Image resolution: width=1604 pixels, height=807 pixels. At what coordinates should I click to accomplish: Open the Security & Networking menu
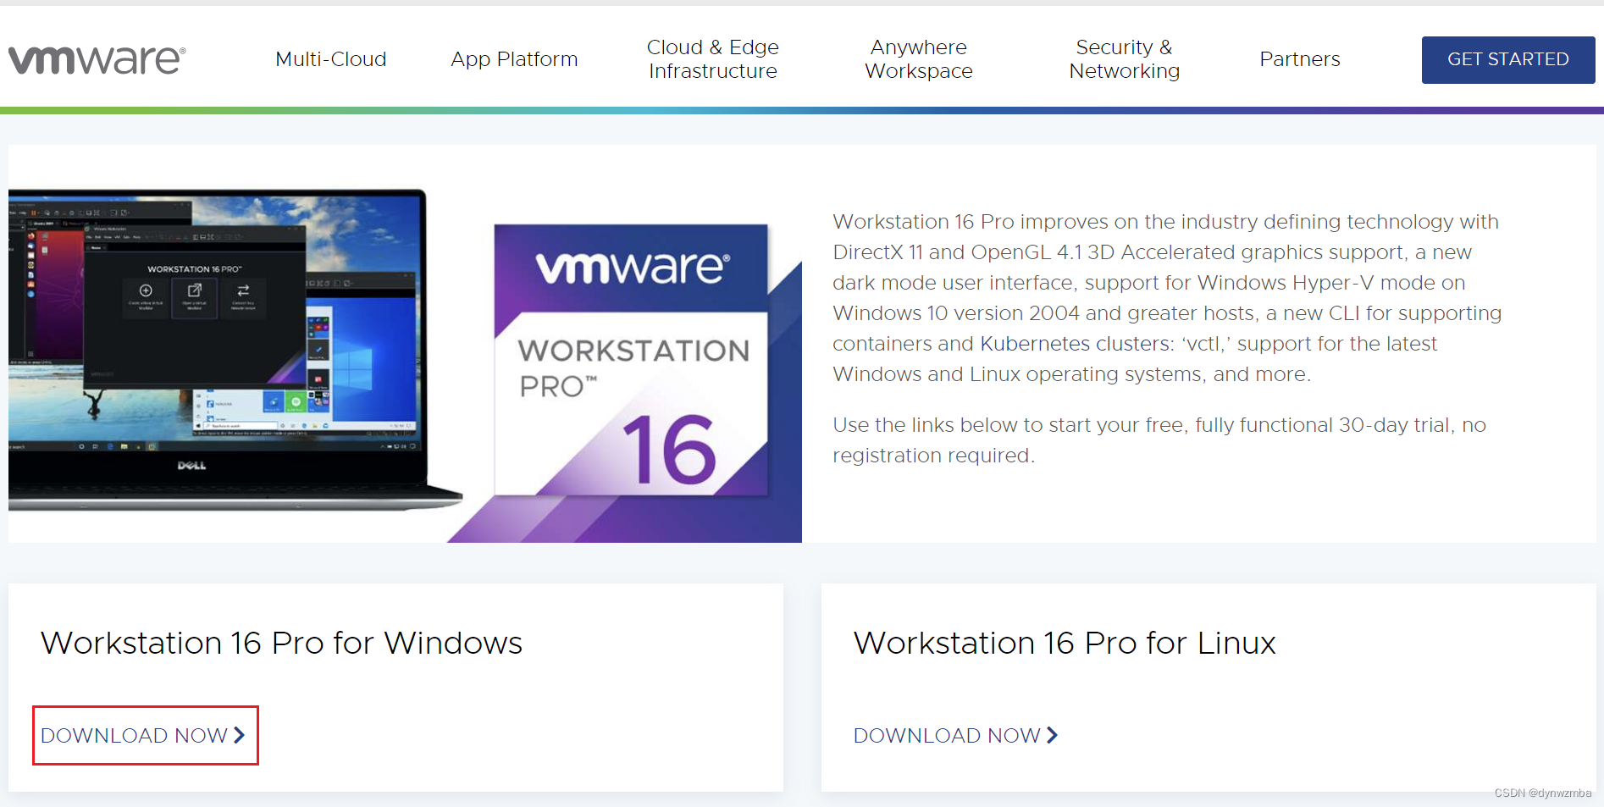(1124, 59)
